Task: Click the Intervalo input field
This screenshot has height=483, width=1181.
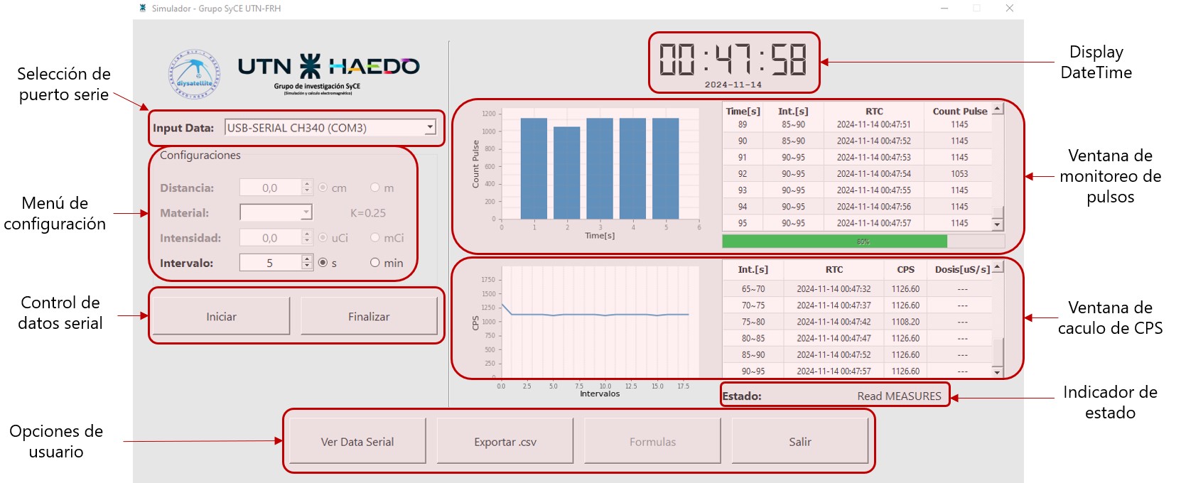Action: pyautogui.click(x=271, y=263)
